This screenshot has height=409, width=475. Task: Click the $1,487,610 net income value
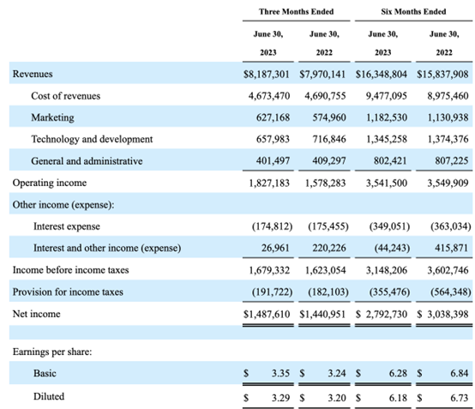[267, 314]
